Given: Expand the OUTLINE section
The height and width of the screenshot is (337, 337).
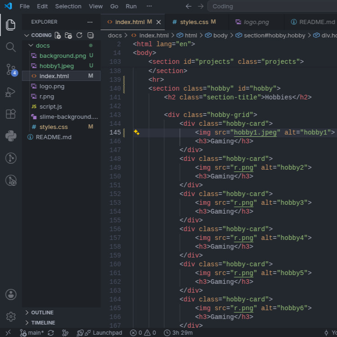Looking at the screenshot, I should point(42,312).
